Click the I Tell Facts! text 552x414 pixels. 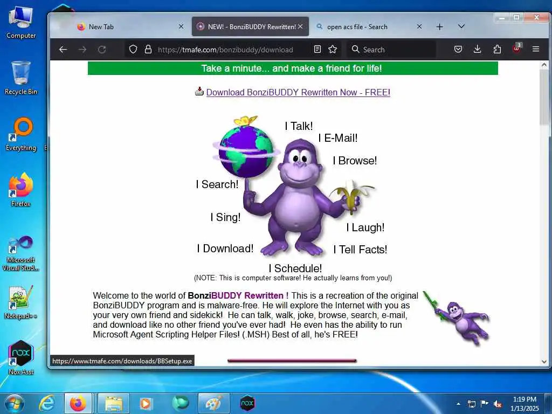pos(360,250)
